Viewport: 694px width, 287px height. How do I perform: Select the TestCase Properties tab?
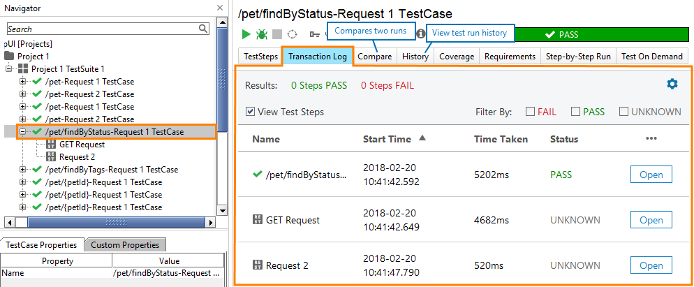coord(41,244)
